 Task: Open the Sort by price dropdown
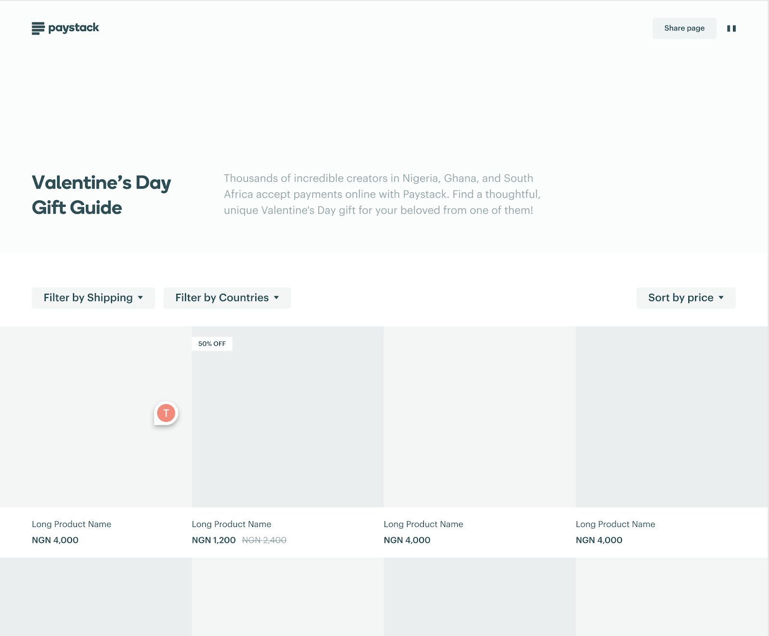click(686, 298)
